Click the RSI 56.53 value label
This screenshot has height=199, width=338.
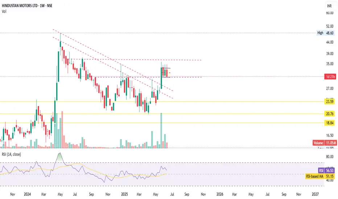coord(326,170)
